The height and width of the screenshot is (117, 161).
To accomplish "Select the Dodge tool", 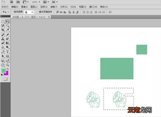I will [x=8, y=47].
